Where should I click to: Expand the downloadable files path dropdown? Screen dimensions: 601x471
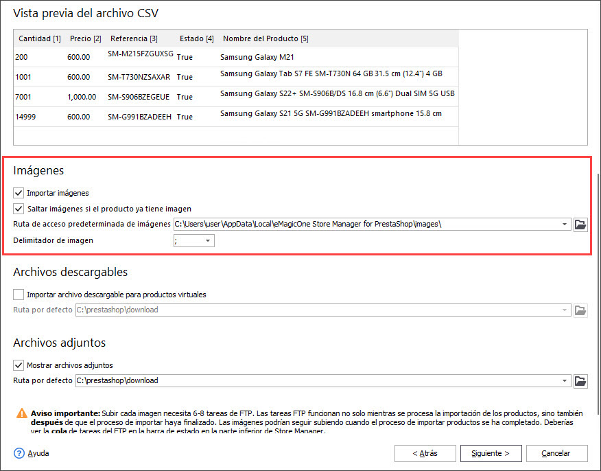[565, 310]
